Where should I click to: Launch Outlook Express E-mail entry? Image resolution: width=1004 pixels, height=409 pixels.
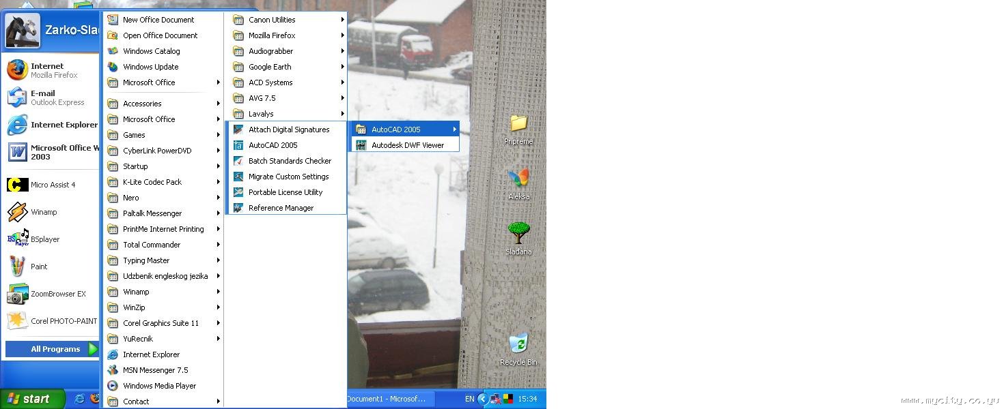pyautogui.click(x=52, y=97)
